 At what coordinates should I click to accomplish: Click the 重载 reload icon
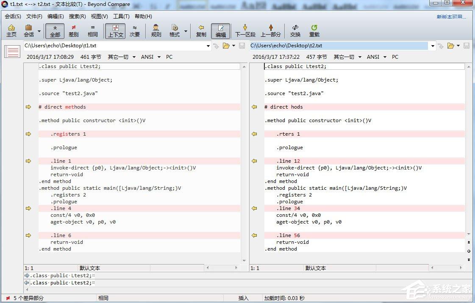tap(314, 31)
